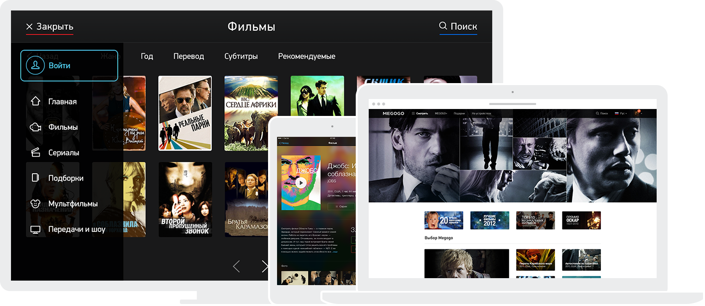Select the Фильмы camera icon

35,127
